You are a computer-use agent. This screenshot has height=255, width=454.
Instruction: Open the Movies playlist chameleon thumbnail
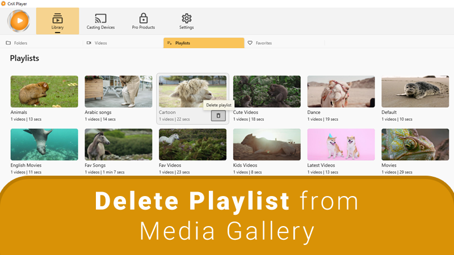point(415,144)
